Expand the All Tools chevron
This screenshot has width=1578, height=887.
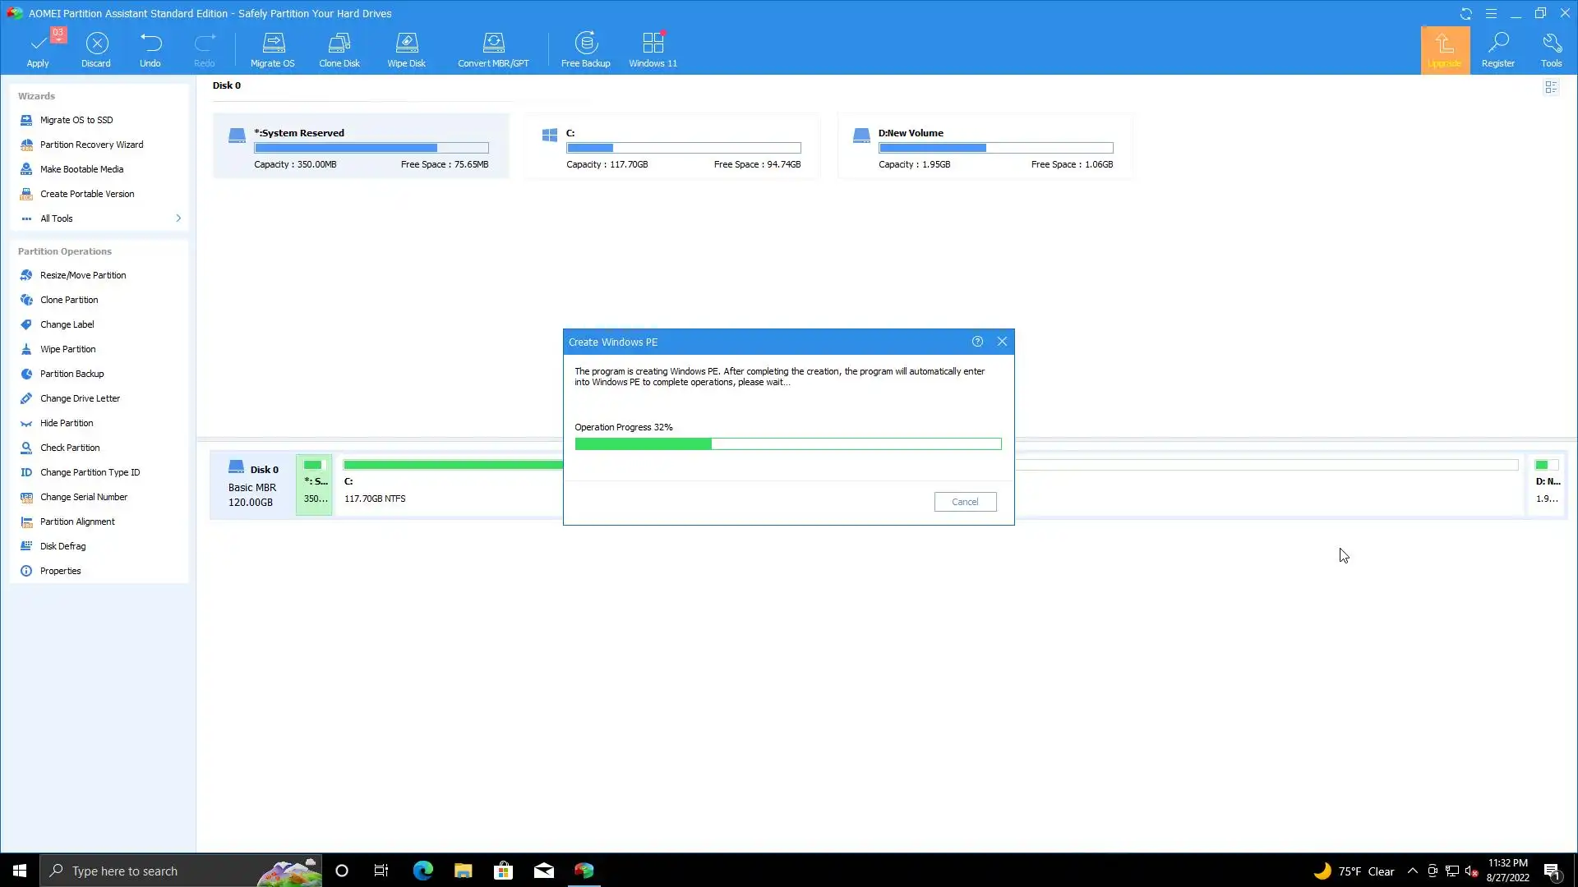[178, 218]
